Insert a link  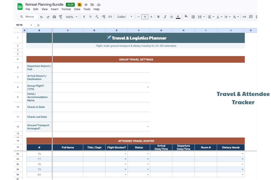click(244, 17)
